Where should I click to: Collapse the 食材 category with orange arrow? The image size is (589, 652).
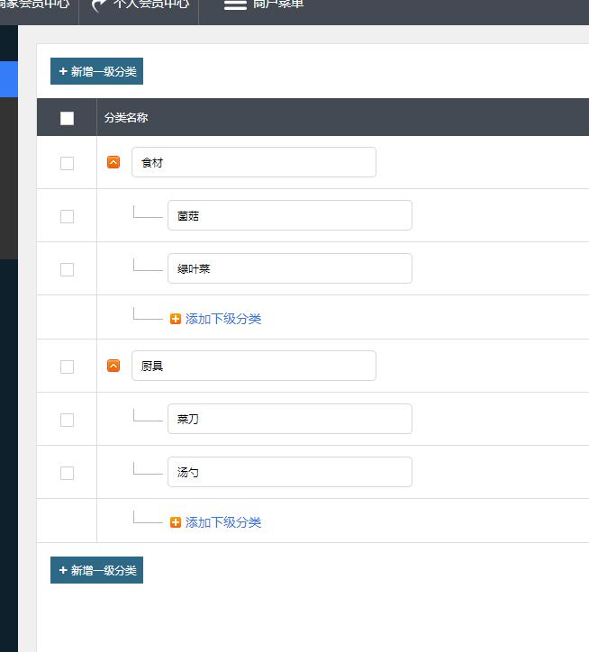coord(113,162)
